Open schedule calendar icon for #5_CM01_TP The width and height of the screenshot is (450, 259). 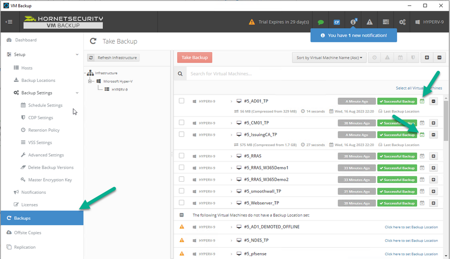coord(422,123)
